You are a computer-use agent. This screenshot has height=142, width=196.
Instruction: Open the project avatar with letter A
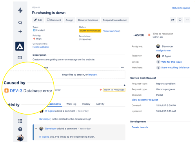pos(20,46)
